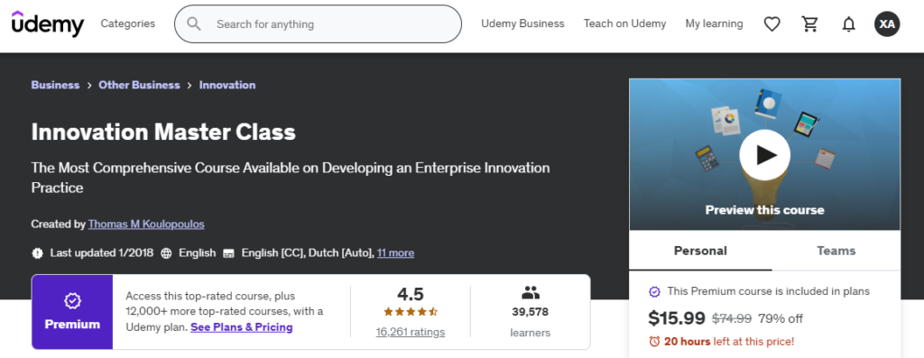Click the closed captions icon
Viewport: 924px width, 358px height.
228,253
